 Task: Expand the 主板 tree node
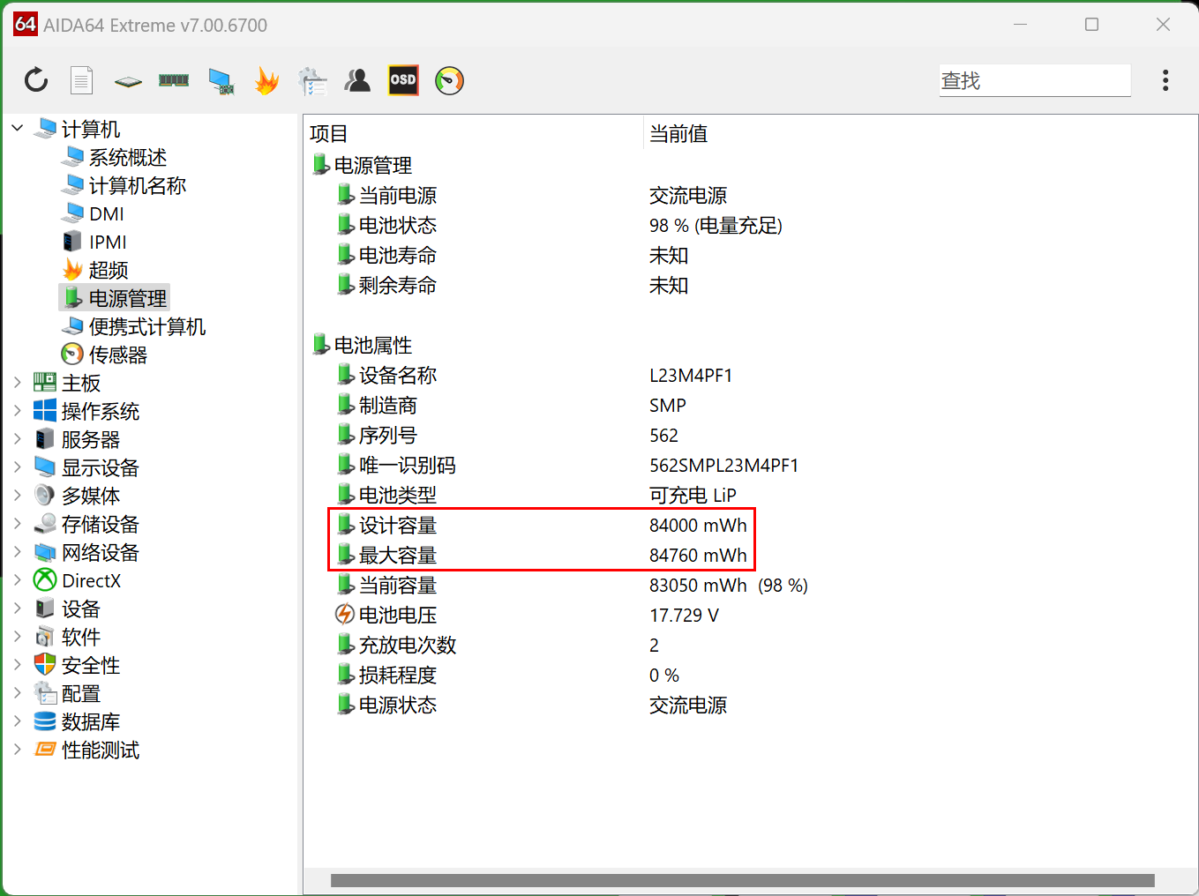(18, 383)
